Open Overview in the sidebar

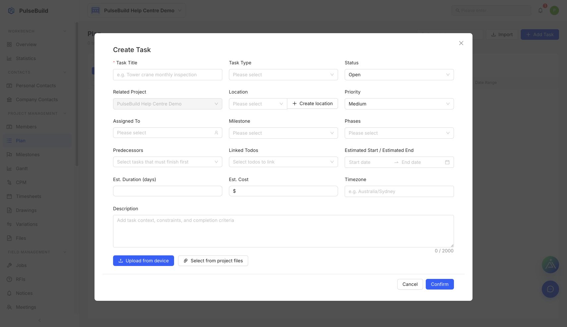[x=37, y=44]
